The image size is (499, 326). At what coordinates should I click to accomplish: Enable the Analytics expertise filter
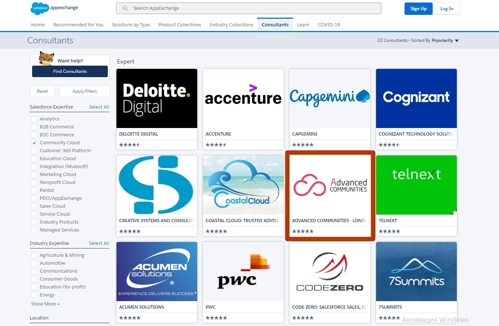click(x=34, y=119)
